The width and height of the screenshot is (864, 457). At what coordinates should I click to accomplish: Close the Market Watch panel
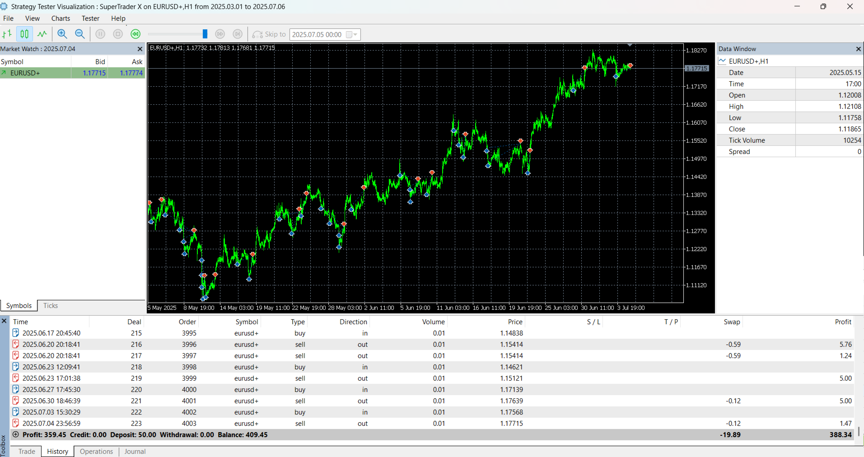140,49
